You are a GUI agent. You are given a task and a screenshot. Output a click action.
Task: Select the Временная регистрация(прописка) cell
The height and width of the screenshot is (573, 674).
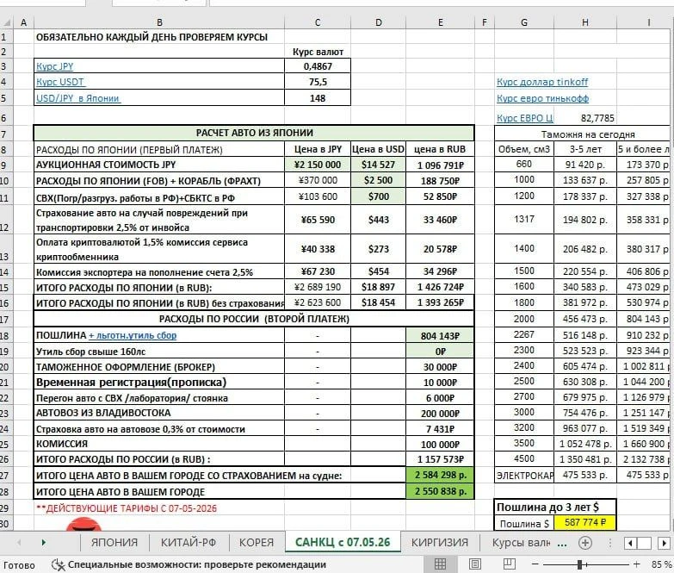point(159,382)
